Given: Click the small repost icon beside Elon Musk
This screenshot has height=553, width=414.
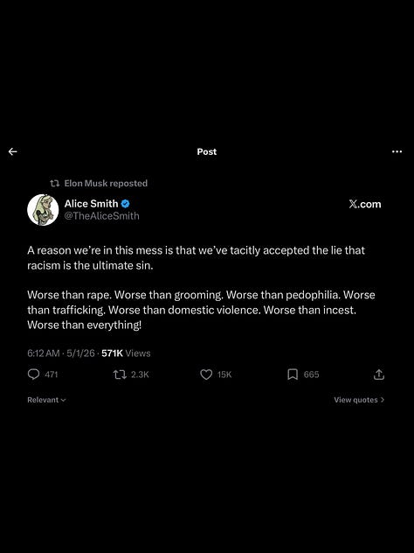Looking at the screenshot, I should click(x=54, y=184).
